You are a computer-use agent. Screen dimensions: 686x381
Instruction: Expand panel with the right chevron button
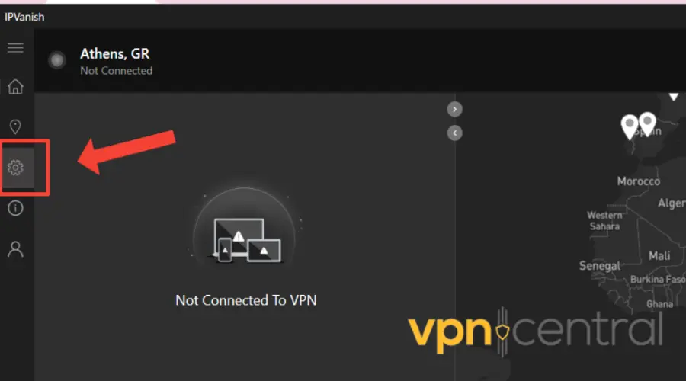pyautogui.click(x=454, y=110)
